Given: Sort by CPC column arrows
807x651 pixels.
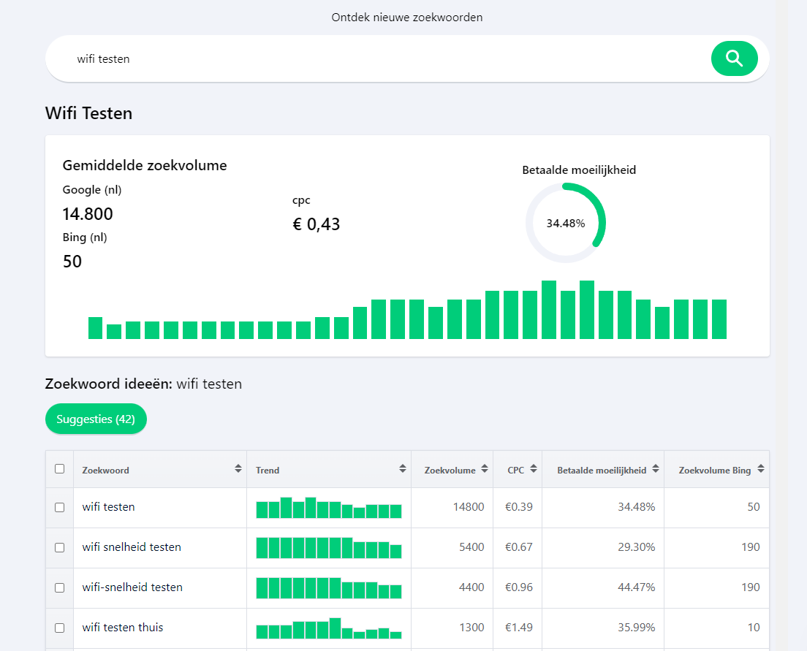Looking at the screenshot, I should pos(533,468).
